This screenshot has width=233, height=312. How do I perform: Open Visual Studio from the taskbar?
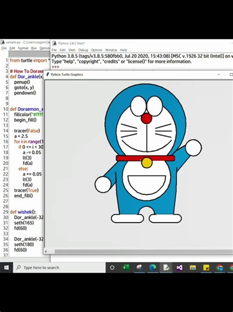coord(179,268)
